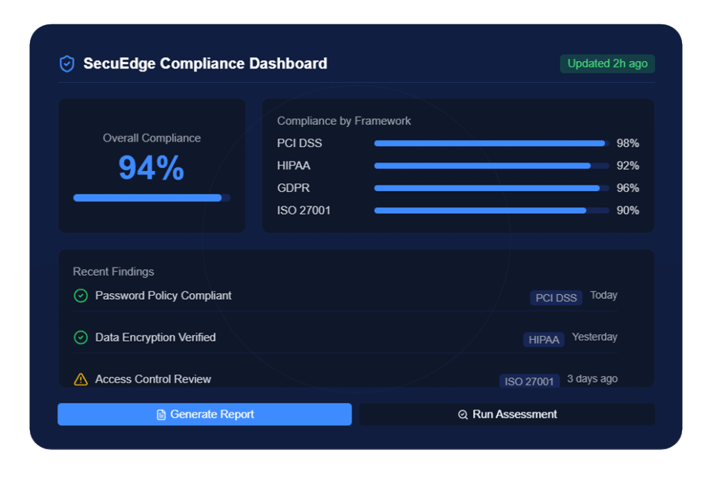Viewport: 712px width, 486px height.
Task: Select the PCI DSS tag in findings
Action: click(x=556, y=298)
